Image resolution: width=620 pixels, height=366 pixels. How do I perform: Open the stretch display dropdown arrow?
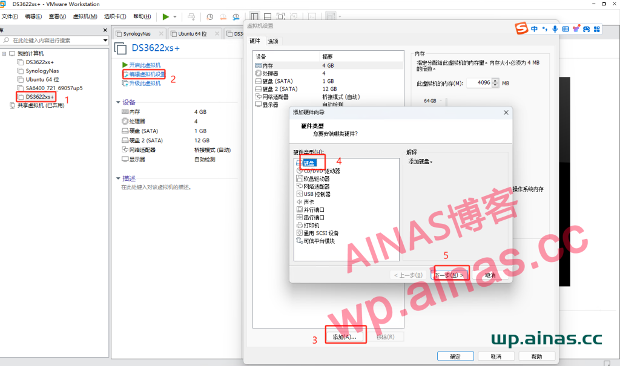pos(340,17)
